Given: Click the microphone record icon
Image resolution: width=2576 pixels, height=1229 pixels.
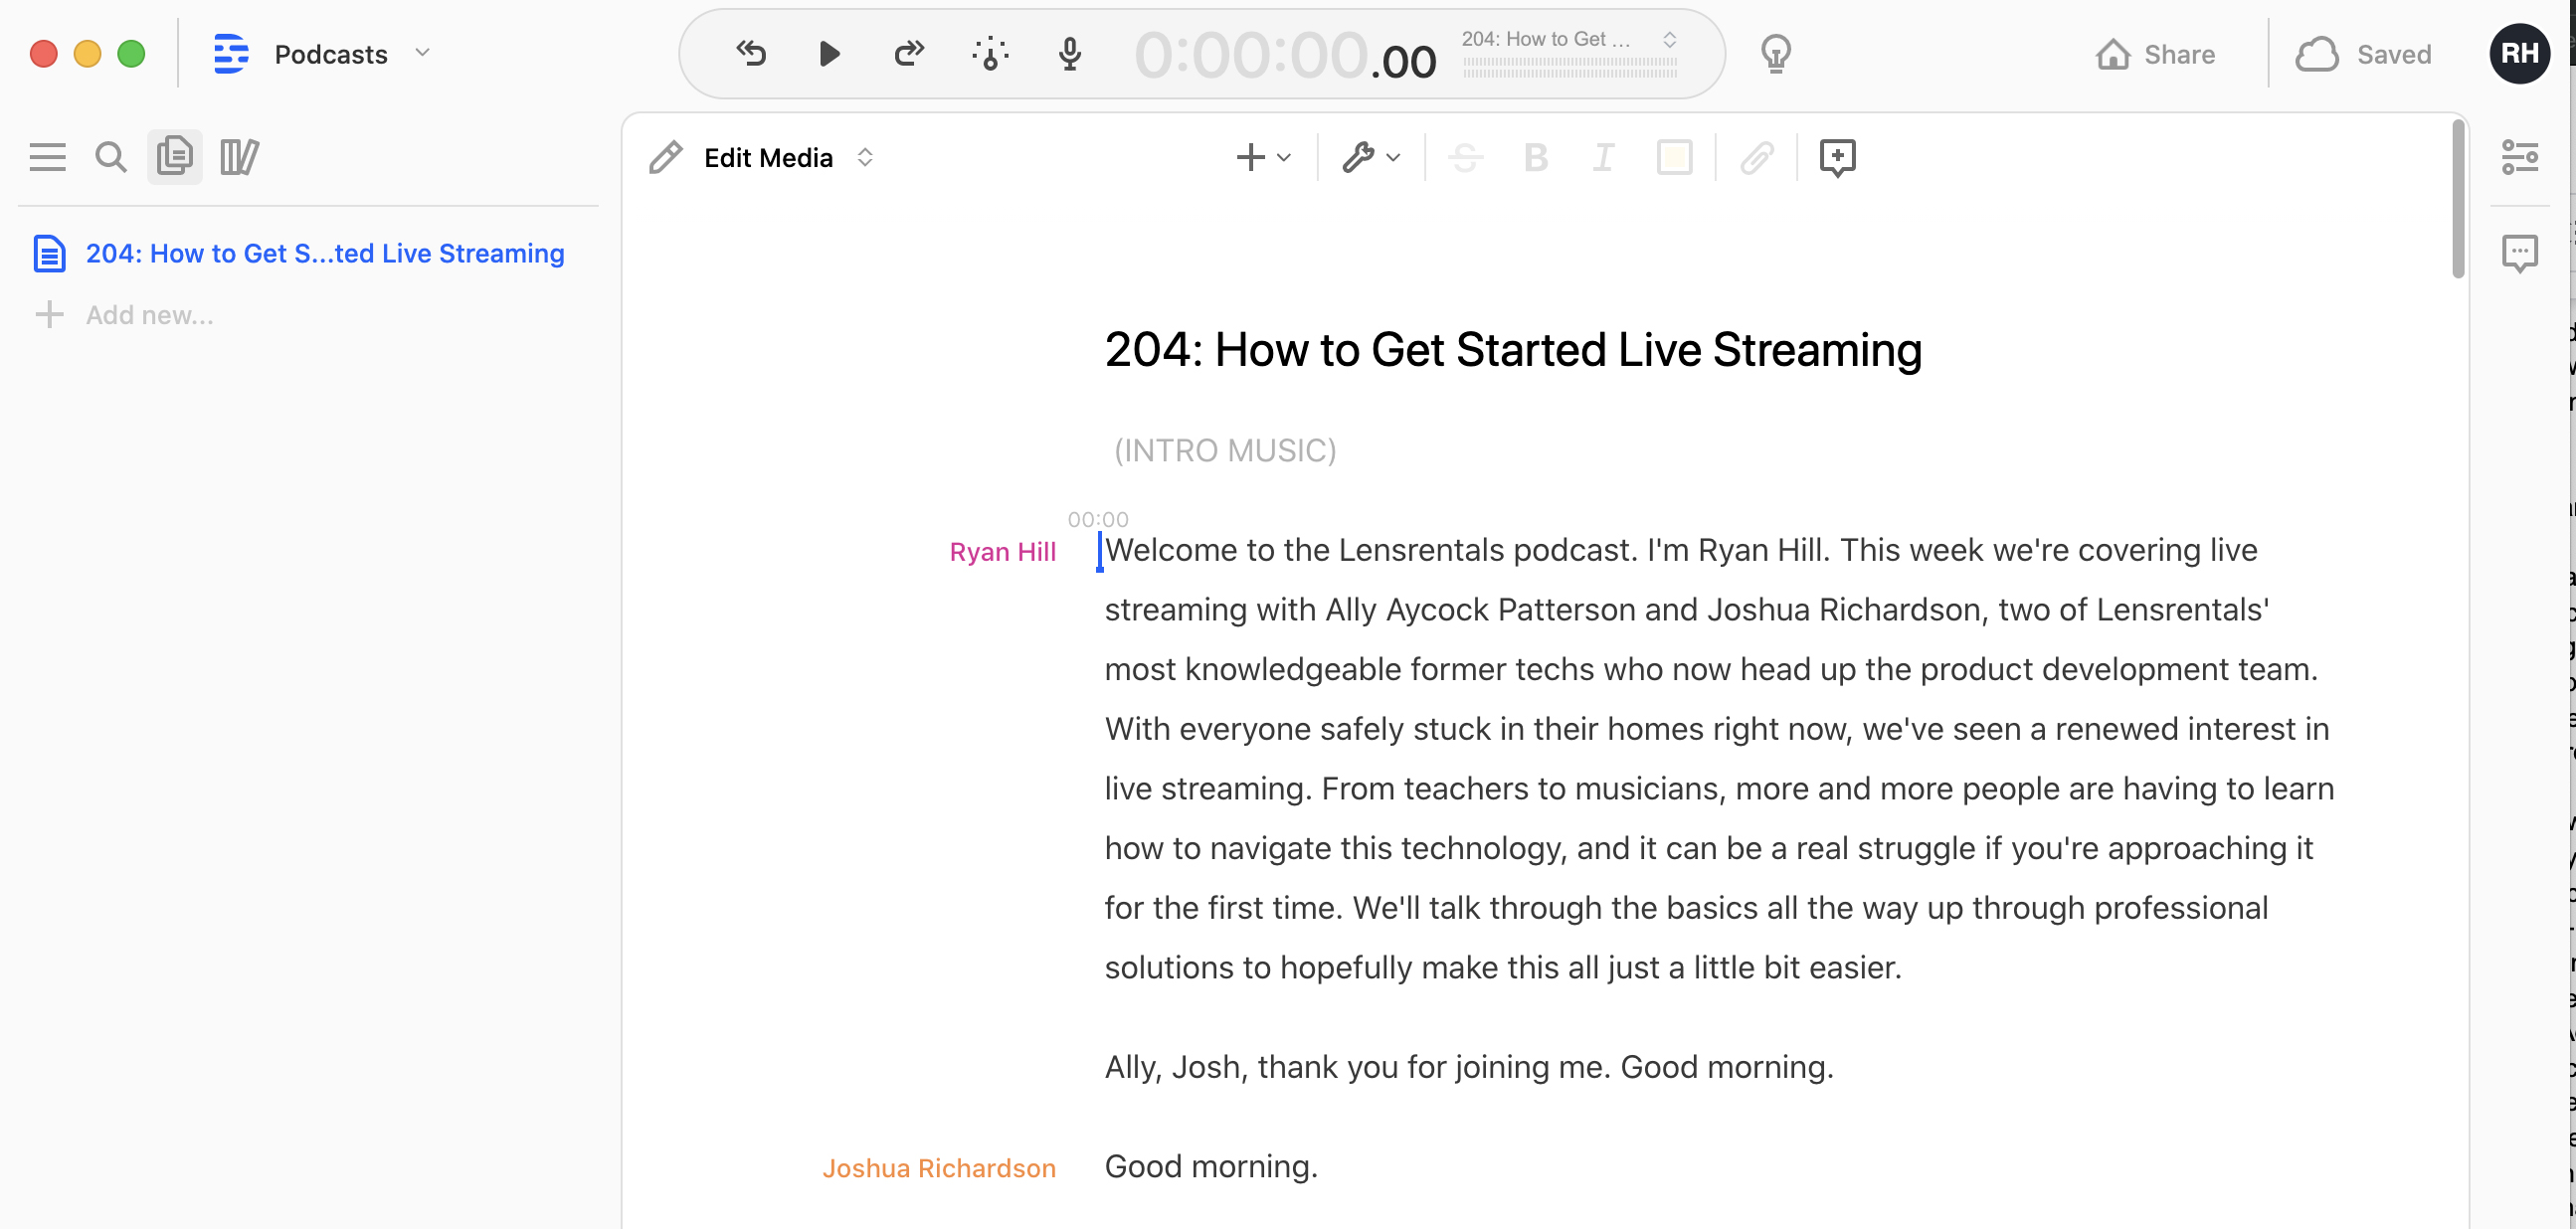Looking at the screenshot, I should [x=1069, y=54].
